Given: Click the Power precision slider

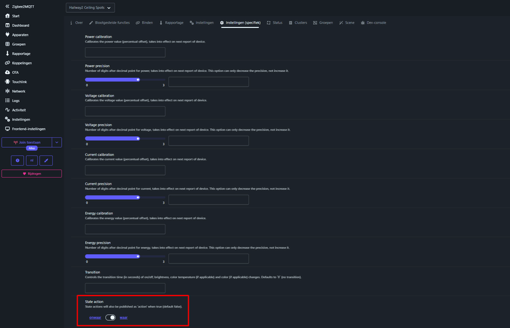Looking at the screenshot, I should click(x=125, y=80).
